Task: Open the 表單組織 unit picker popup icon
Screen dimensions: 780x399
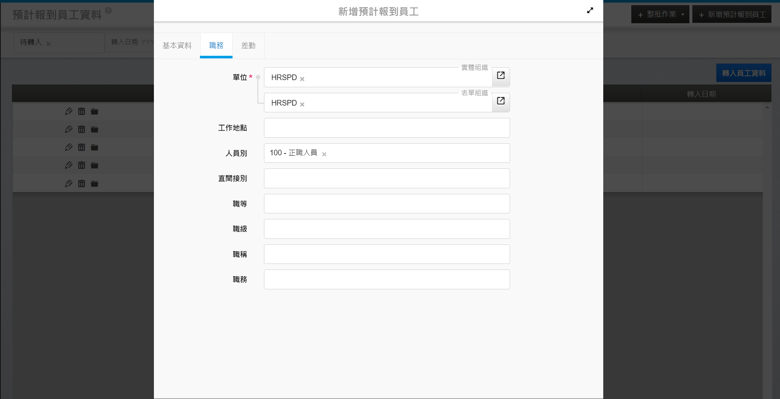Action: coord(501,101)
